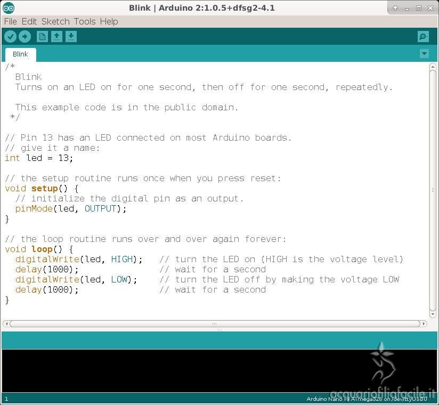Open the Tools menu
Image resolution: width=439 pixels, height=405 pixels.
coord(84,21)
